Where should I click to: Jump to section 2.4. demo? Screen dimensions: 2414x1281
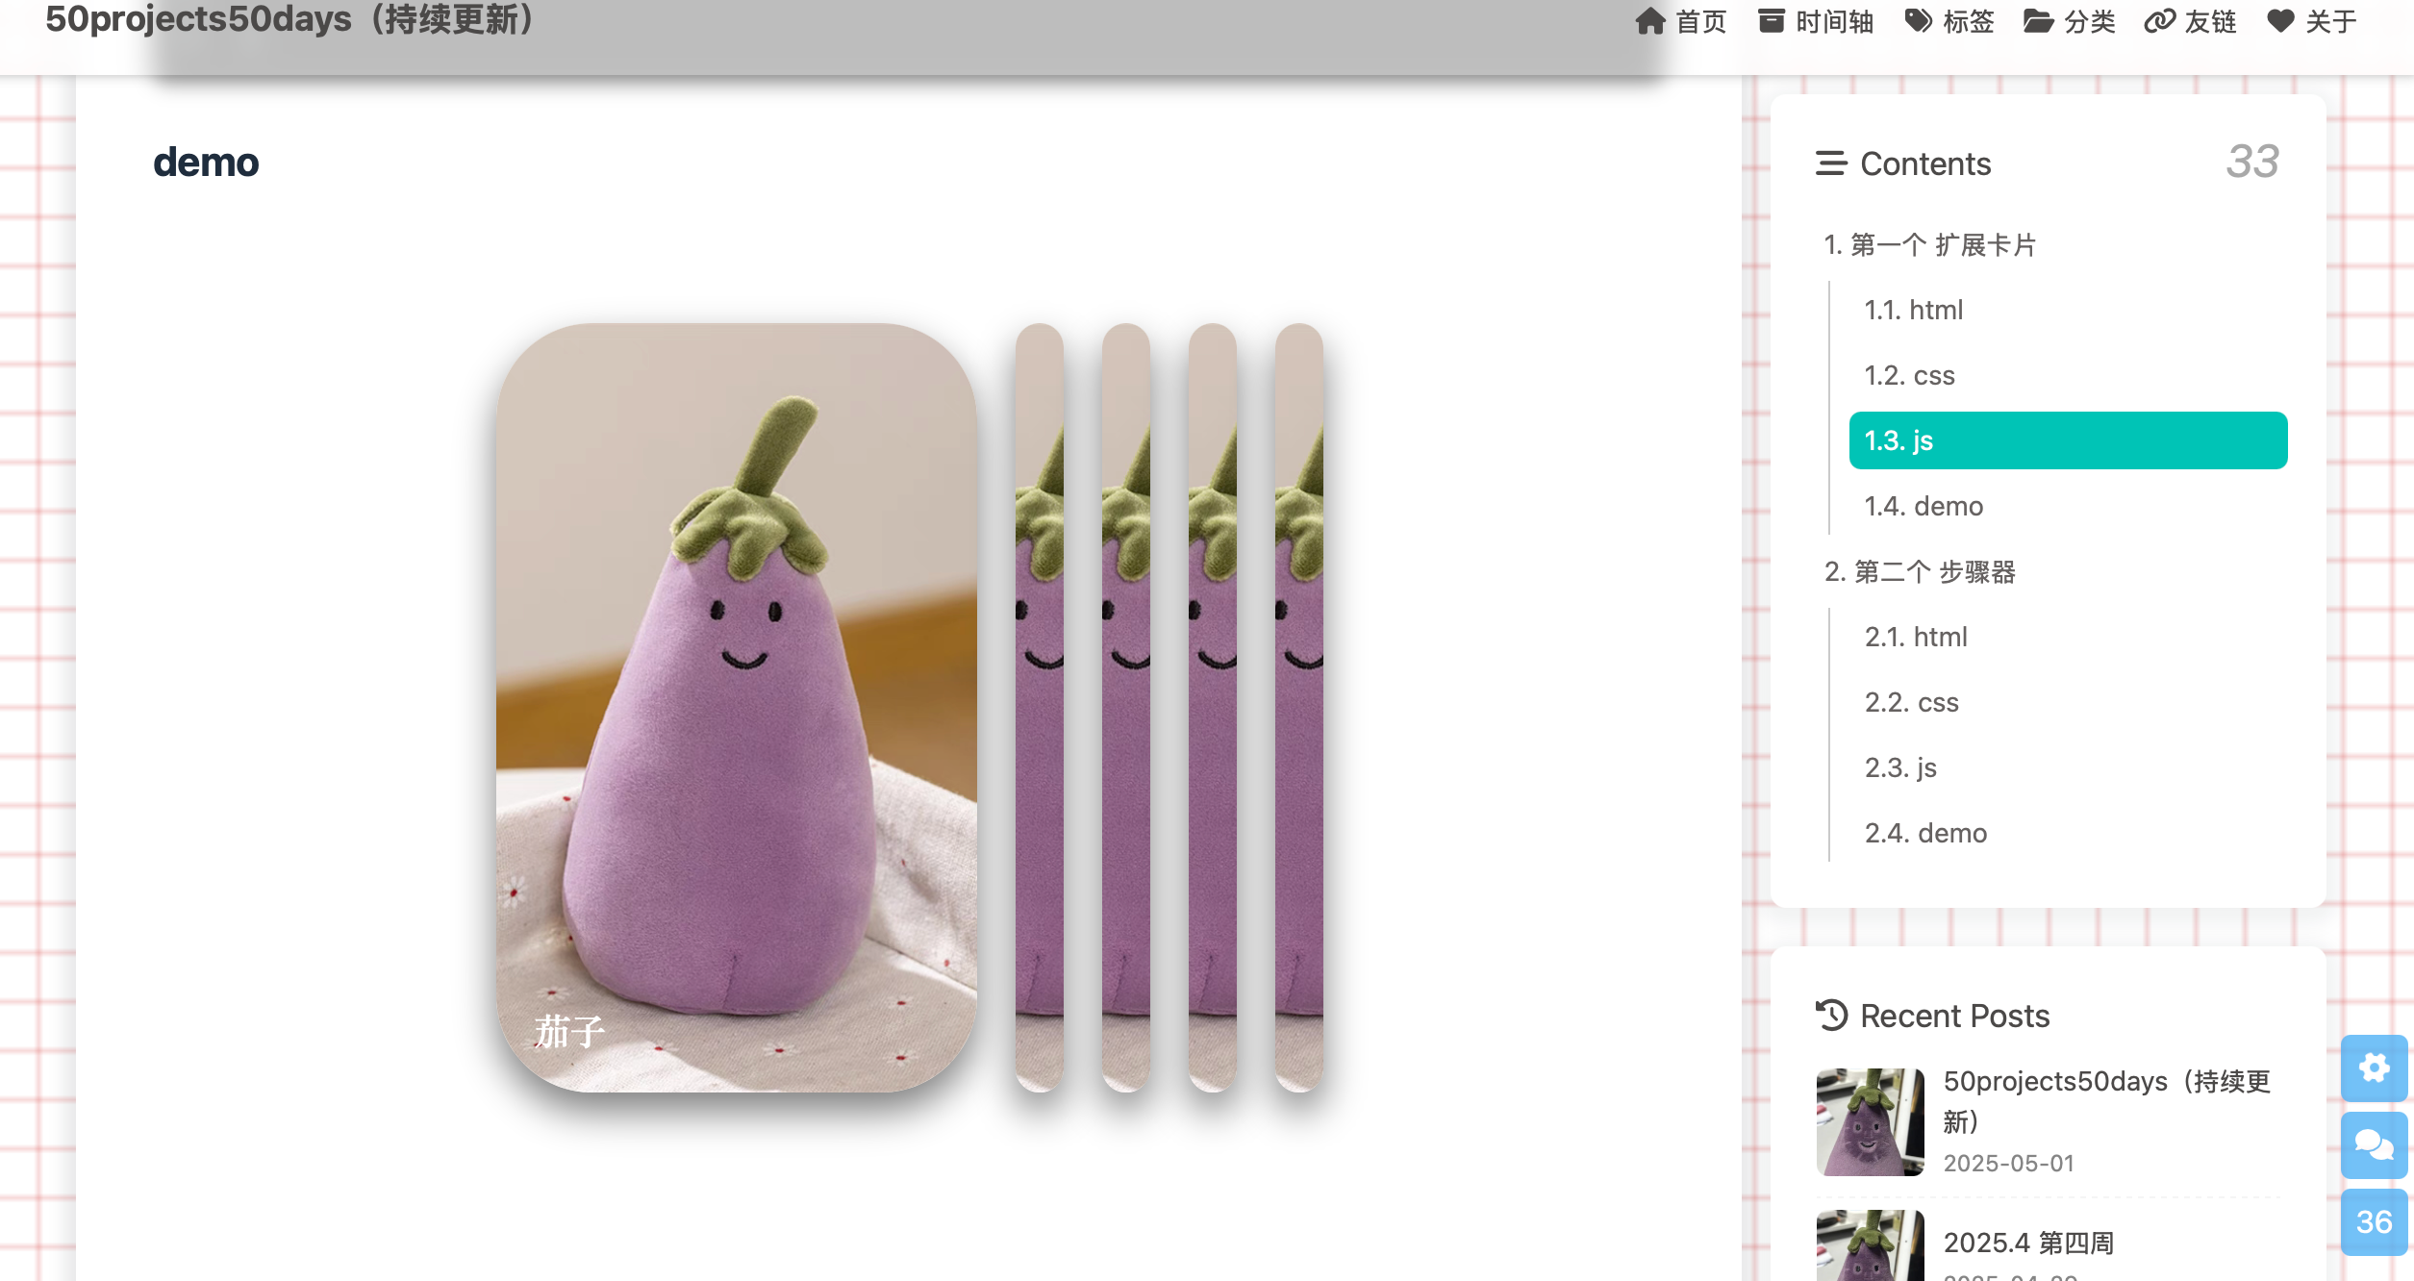click(x=1925, y=833)
